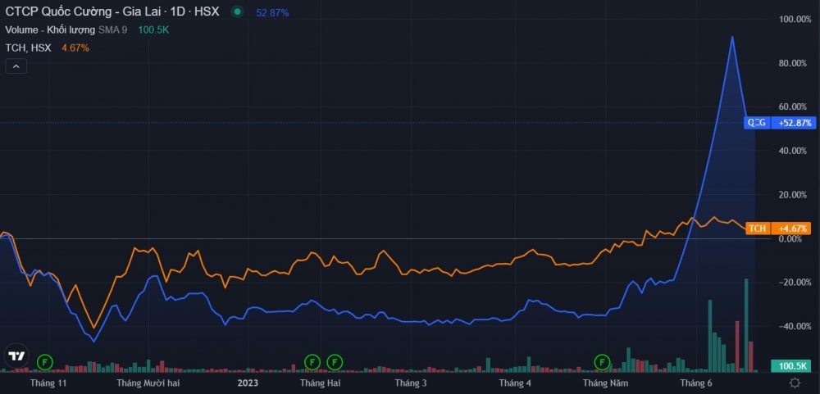
Task: Click the 80.00% axis label
Action: pos(793,63)
